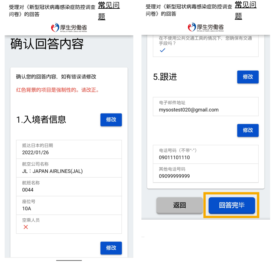Submit with the 回答完毕 button
Image resolution: width=277 pixels, height=268 pixels.
click(x=232, y=205)
